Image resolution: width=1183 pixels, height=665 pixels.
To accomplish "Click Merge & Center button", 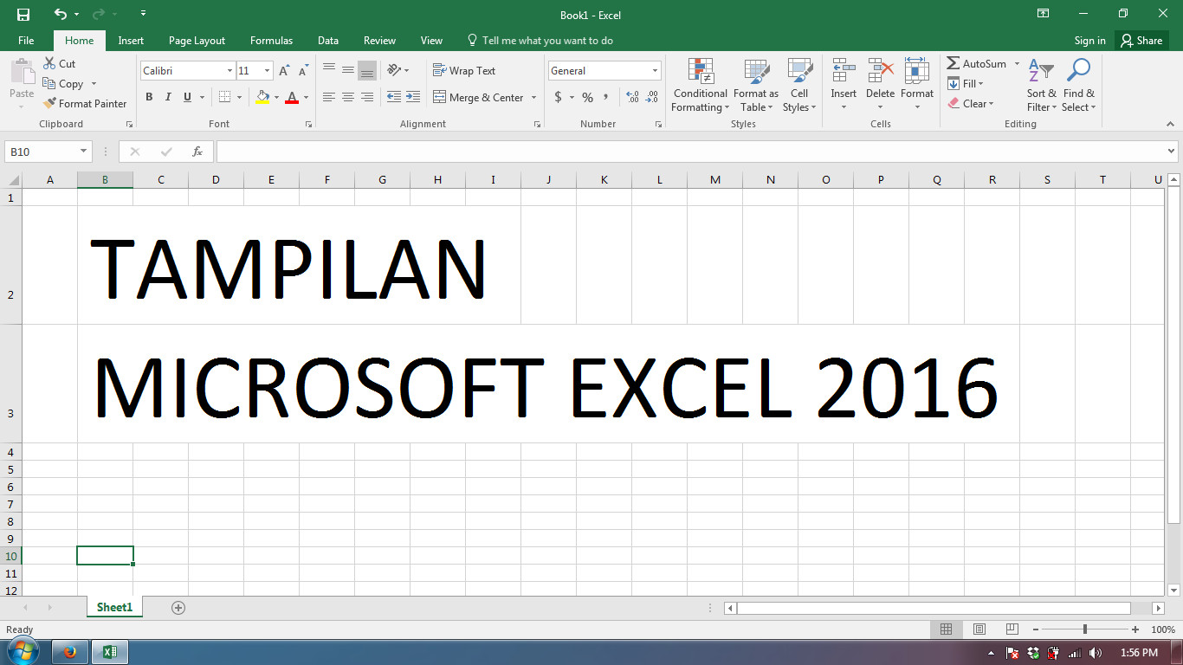I will (x=479, y=98).
